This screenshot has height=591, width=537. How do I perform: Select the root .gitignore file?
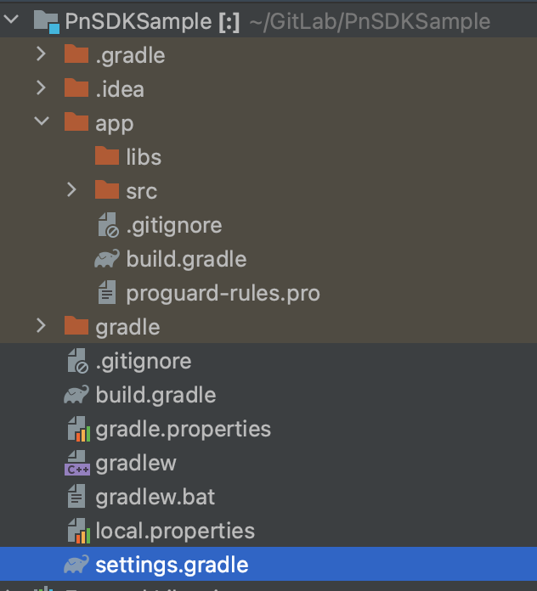(x=144, y=361)
